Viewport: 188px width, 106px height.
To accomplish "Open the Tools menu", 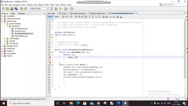I will point(57,5).
